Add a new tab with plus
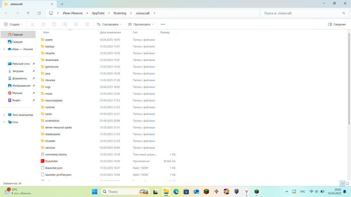351x197 pixels. pyautogui.click(x=62, y=4)
